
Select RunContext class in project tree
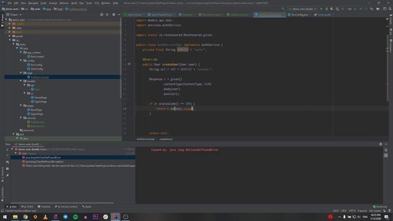coord(36,56)
